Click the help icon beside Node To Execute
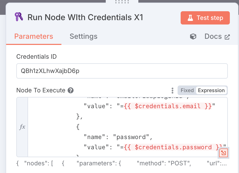Screen dimensions: 239x173 [x=71, y=90]
